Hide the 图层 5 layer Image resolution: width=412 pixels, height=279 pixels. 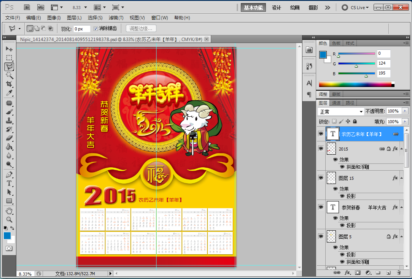[x=321, y=236]
